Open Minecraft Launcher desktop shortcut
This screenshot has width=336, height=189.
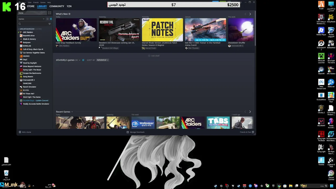321,58
